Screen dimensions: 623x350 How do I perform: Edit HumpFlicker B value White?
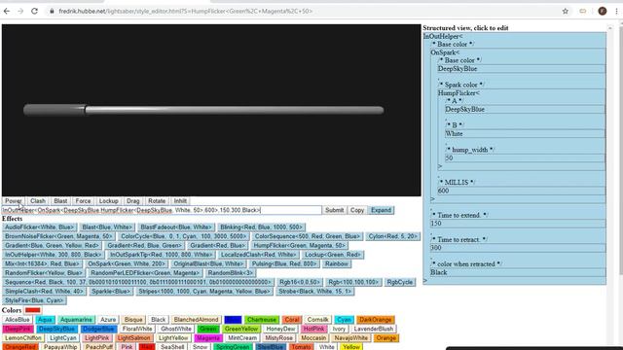click(525, 134)
